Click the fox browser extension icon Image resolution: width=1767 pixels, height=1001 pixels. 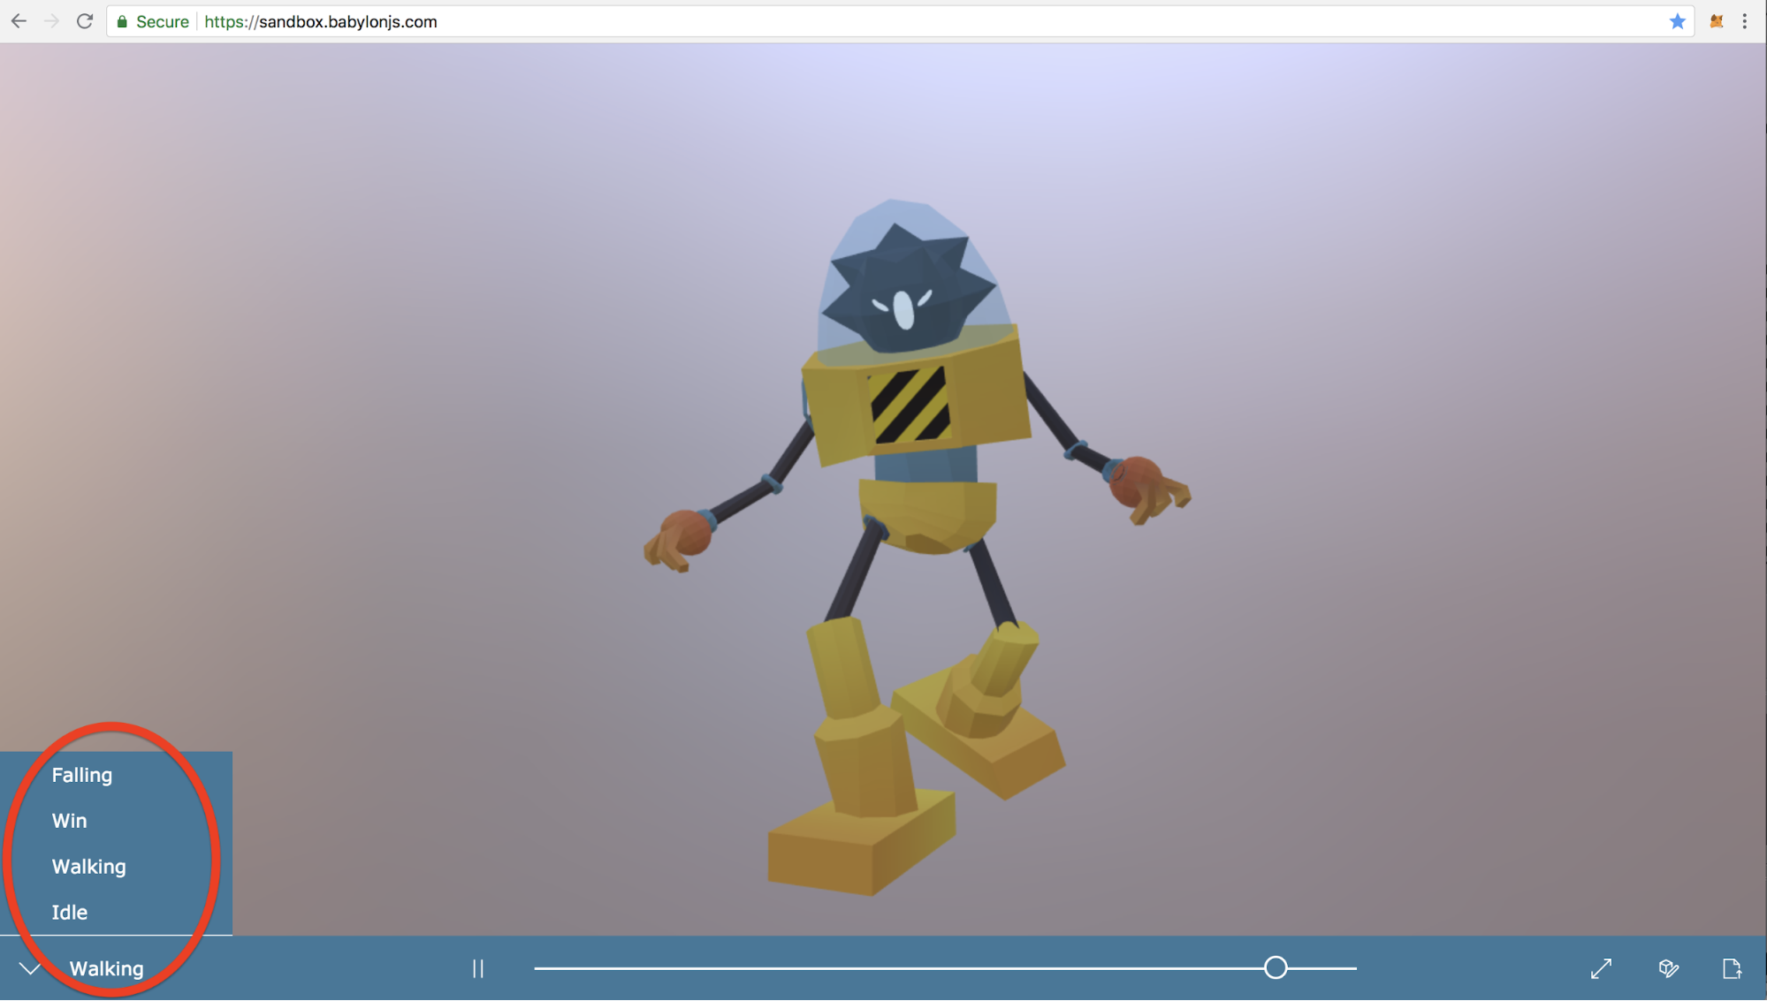pyautogui.click(x=1717, y=21)
